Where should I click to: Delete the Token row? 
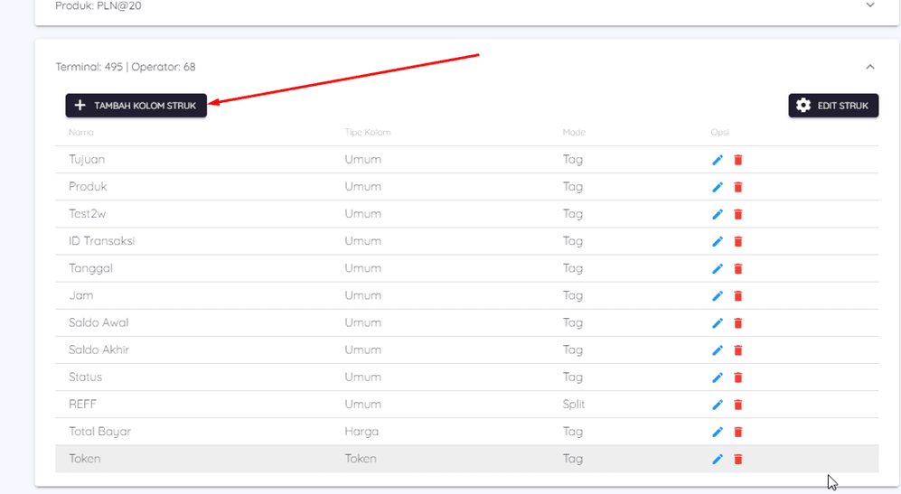737,459
